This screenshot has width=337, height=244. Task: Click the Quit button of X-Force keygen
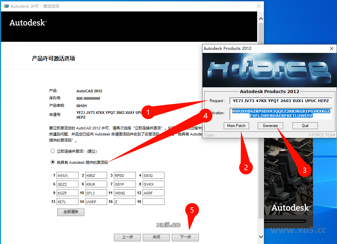point(305,125)
